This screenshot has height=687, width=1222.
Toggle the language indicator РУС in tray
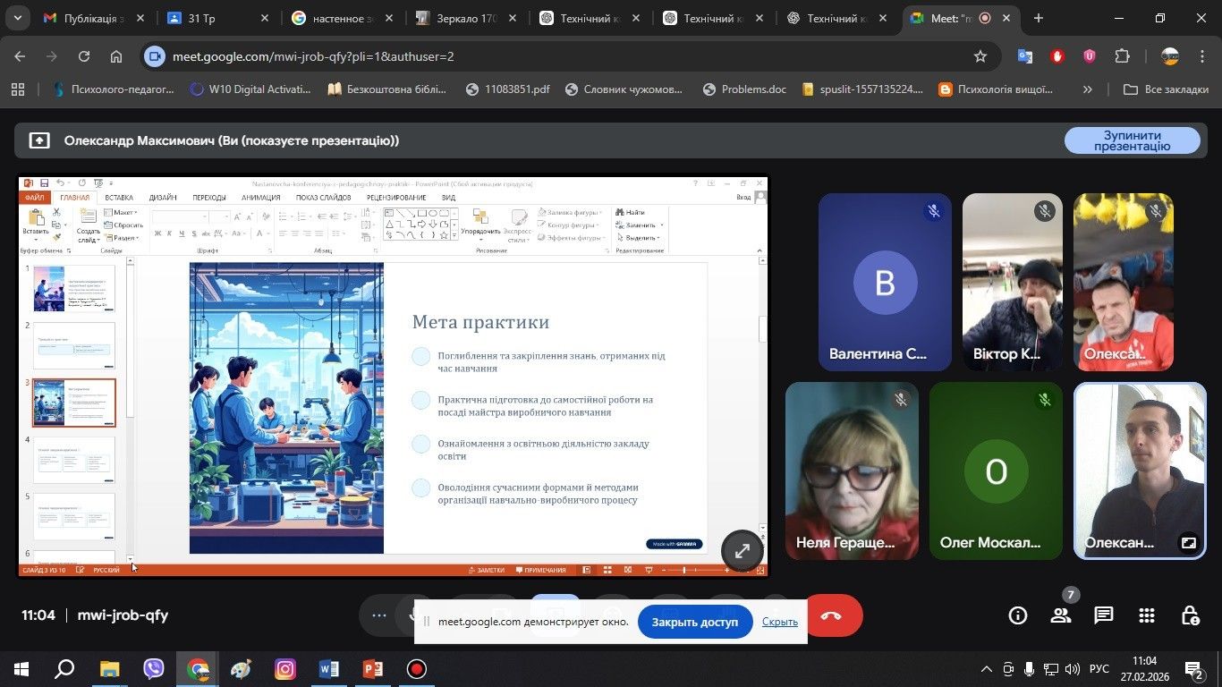[x=1099, y=669]
